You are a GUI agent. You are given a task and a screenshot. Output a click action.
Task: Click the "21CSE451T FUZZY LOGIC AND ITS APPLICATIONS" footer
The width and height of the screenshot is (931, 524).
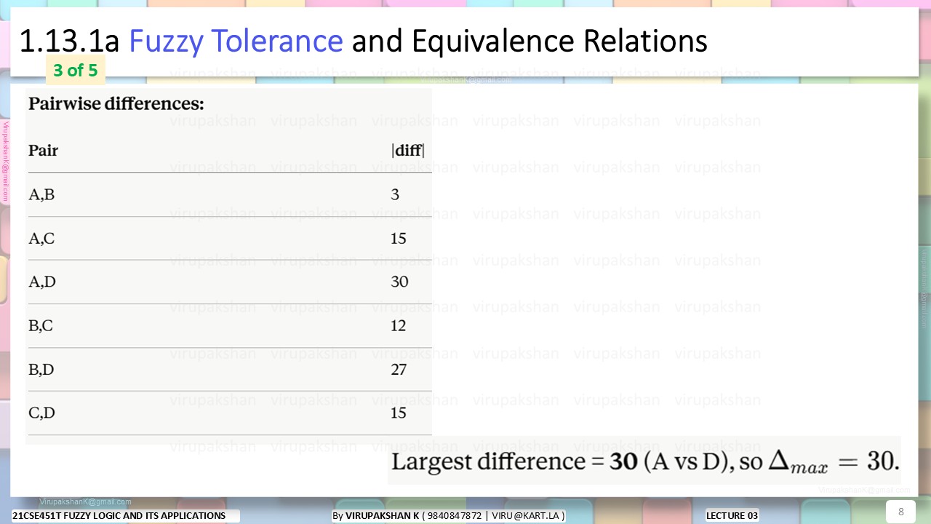coord(119,515)
